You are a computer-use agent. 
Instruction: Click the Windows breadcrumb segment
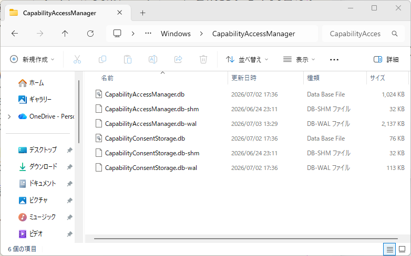click(x=176, y=34)
